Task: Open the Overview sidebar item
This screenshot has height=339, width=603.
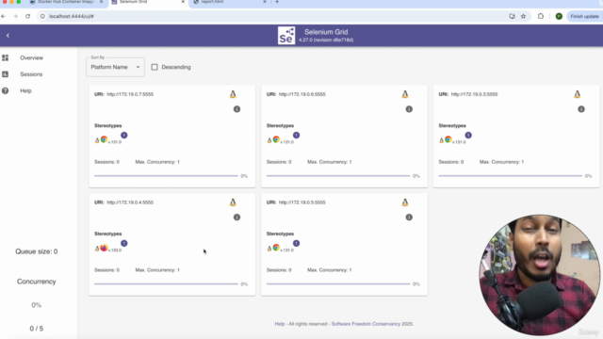Action: (31, 57)
